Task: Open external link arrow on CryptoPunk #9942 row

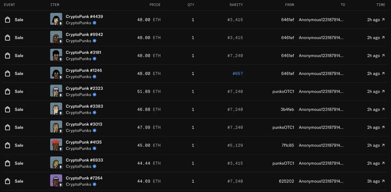Action: click(x=383, y=38)
